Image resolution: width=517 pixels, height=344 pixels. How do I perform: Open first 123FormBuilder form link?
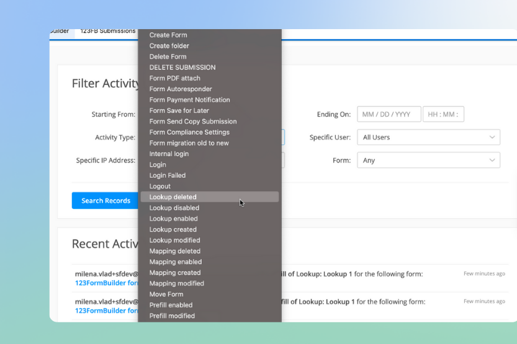[106, 283]
